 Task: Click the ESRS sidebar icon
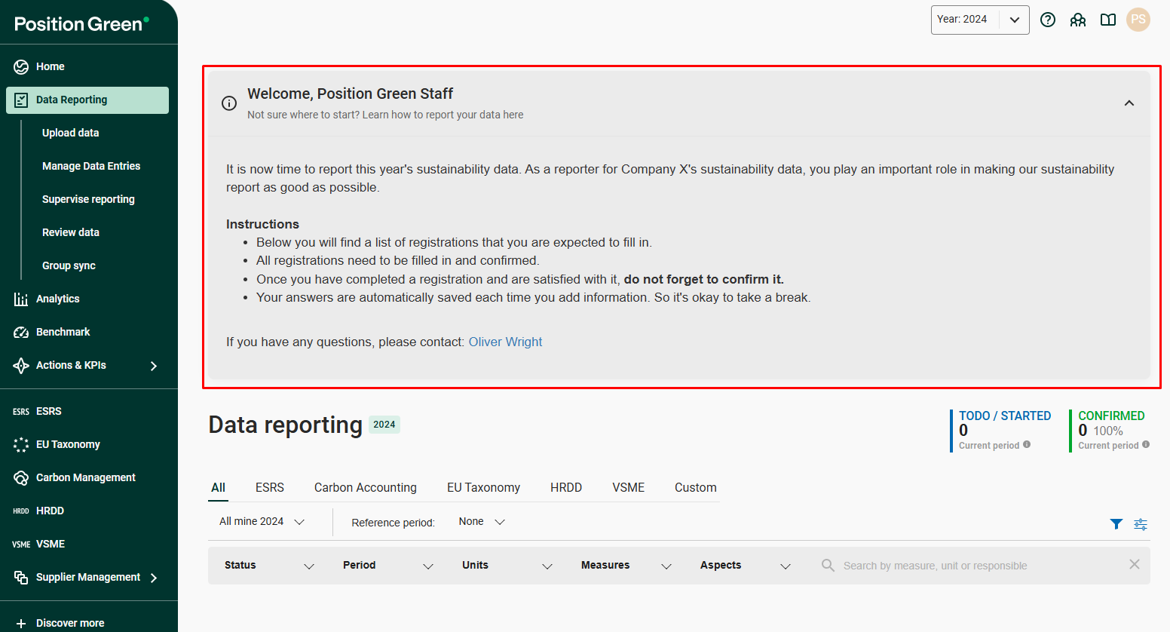coord(21,411)
